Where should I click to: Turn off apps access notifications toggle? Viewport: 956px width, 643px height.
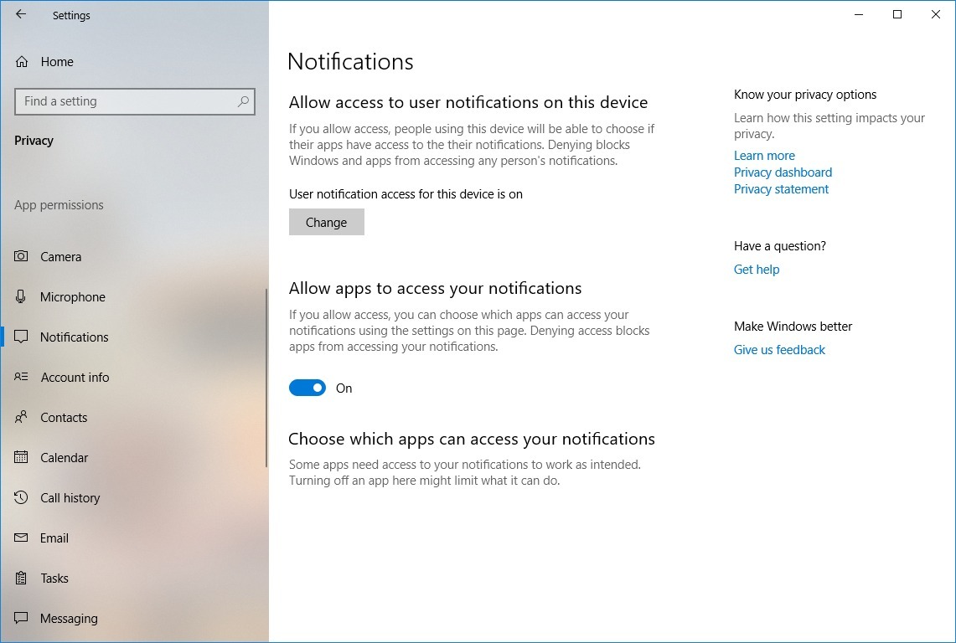click(307, 388)
